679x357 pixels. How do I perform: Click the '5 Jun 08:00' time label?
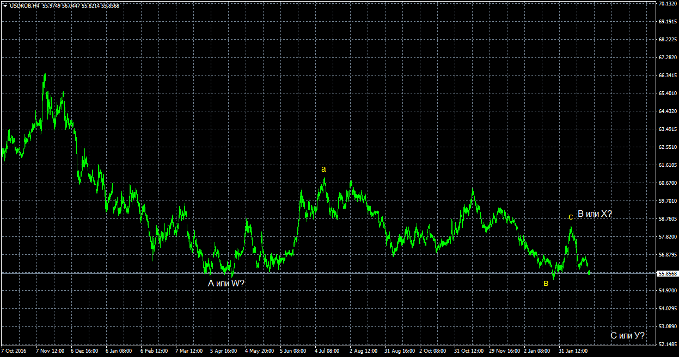click(293, 351)
